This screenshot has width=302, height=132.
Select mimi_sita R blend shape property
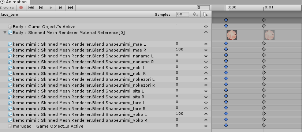coord(79,97)
